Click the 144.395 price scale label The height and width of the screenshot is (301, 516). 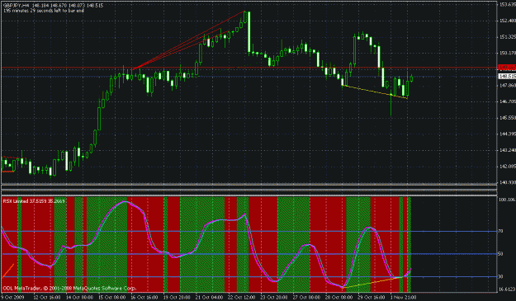click(508, 134)
